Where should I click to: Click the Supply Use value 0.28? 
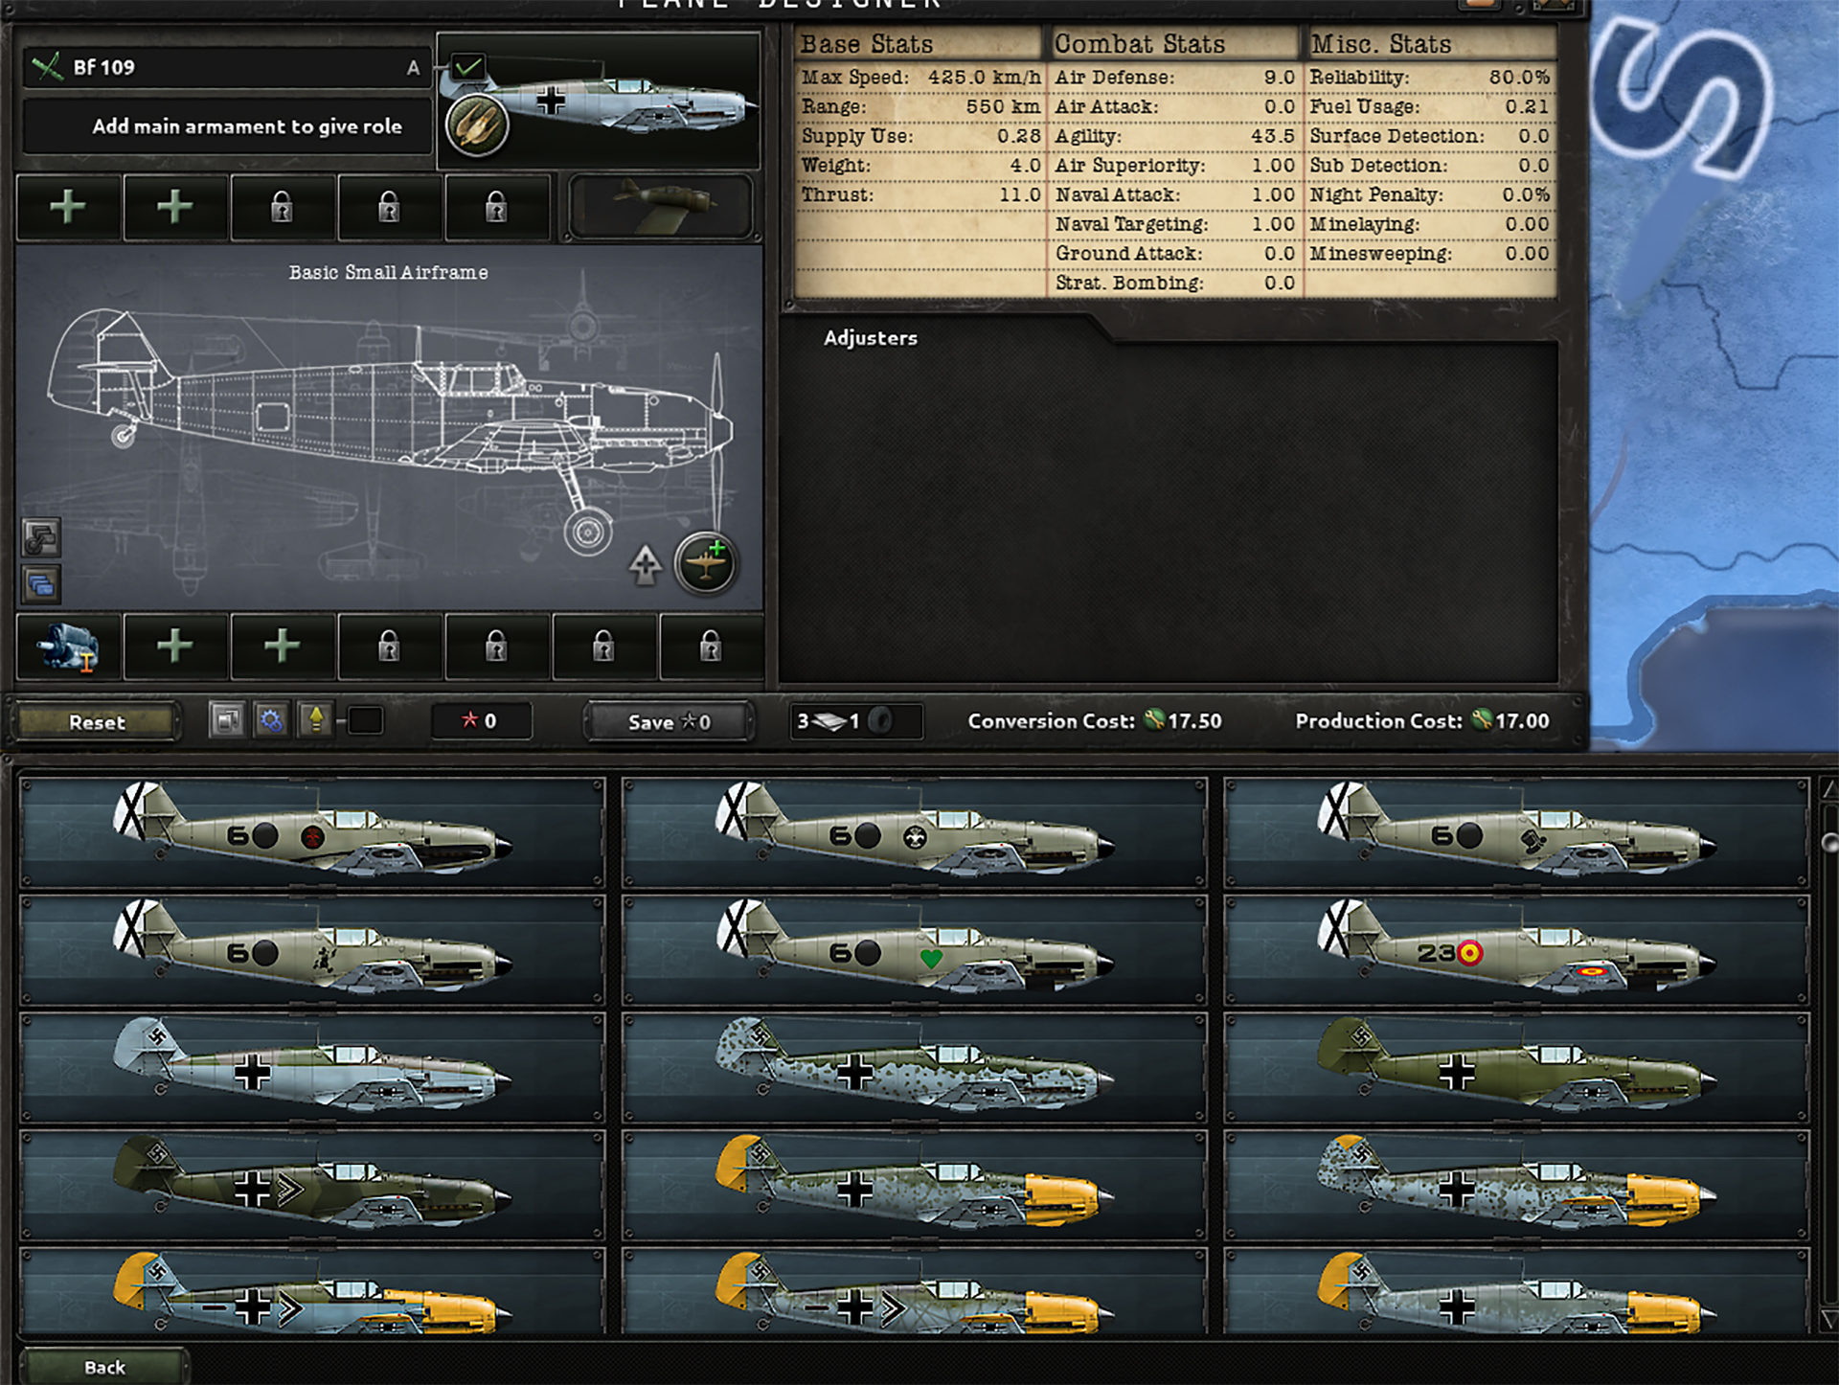(1019, 137)
